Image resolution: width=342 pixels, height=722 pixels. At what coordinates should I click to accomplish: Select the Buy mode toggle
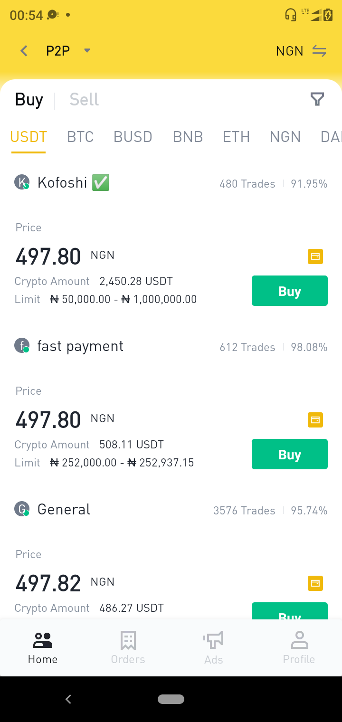29,99
